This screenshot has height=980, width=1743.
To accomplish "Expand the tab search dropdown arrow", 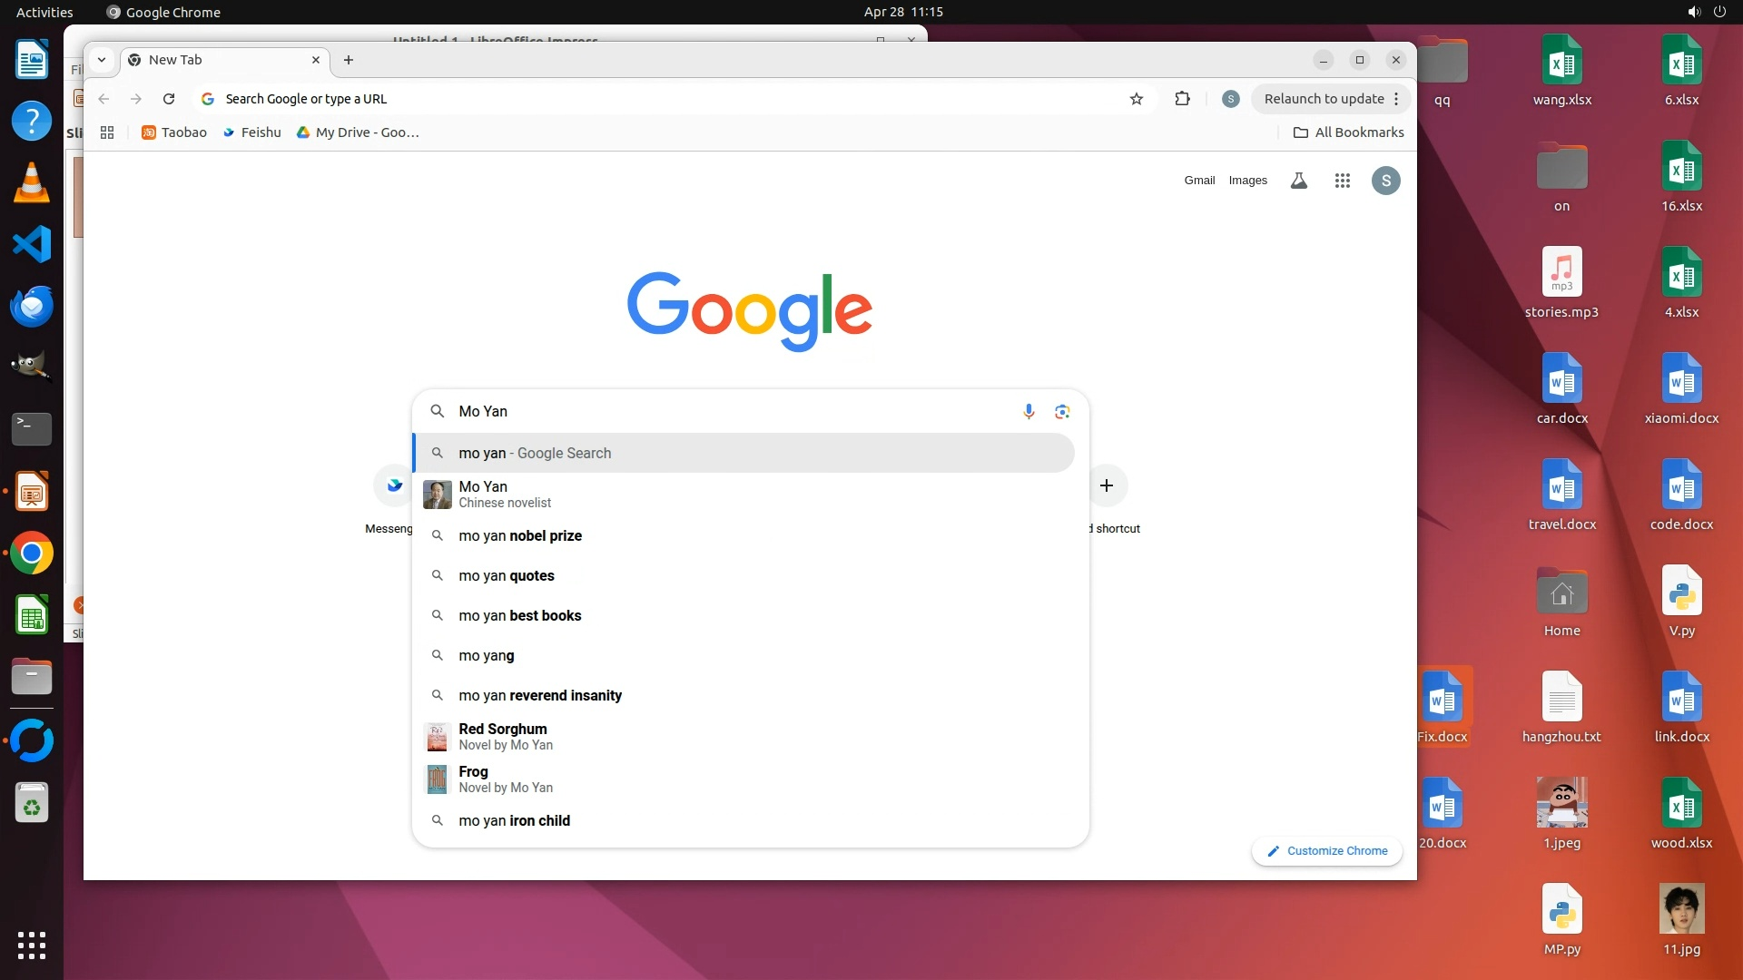I will point(102,60).
